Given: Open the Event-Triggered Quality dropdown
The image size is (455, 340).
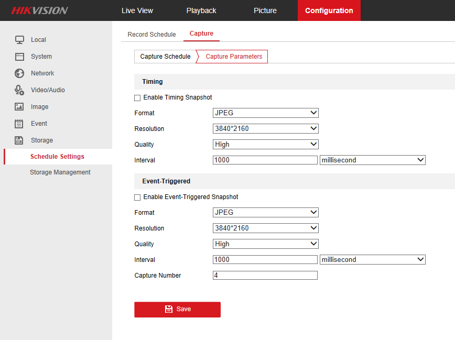Looking at the screenshot, I should [x=266, y=244].
